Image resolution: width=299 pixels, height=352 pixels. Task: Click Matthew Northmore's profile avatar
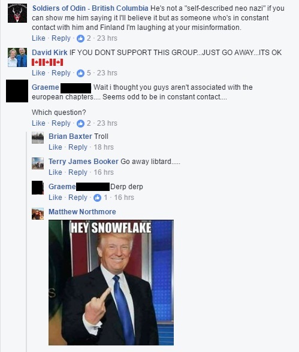click(38, 214)
